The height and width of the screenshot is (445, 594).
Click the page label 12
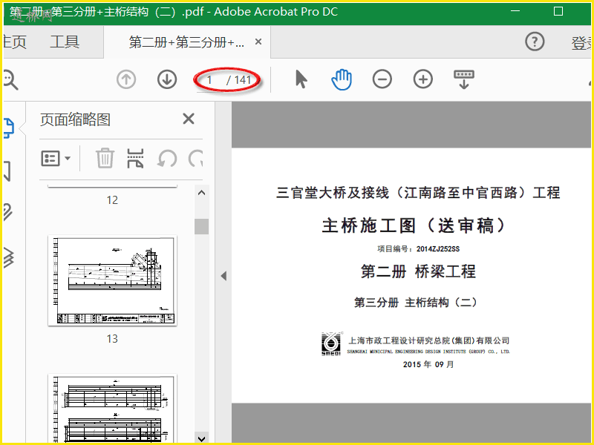(x=112, y=200)
